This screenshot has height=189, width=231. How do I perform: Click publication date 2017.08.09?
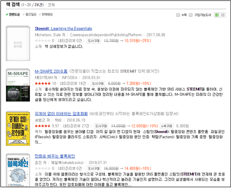tap(156, 35)
